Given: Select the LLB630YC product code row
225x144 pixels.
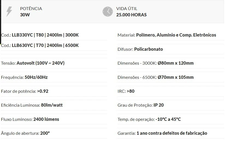Looking at the screenshot, I should click(40, 45).
